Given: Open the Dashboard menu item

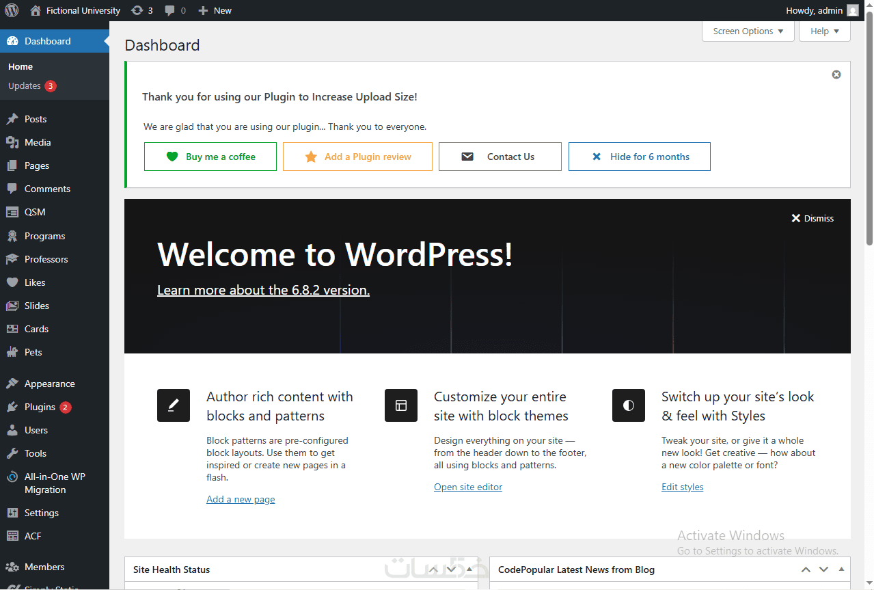Looking at the screenshot, I should pos(55,41).
